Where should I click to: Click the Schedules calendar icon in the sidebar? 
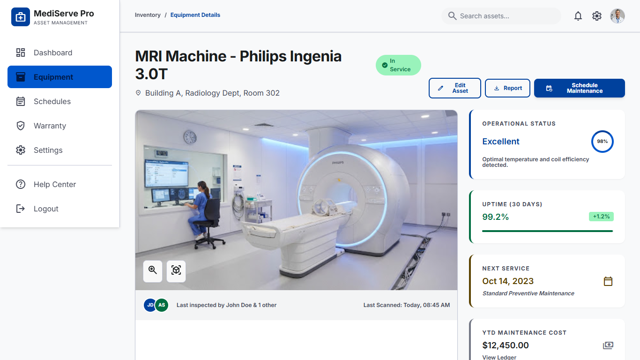pos(21,101)
